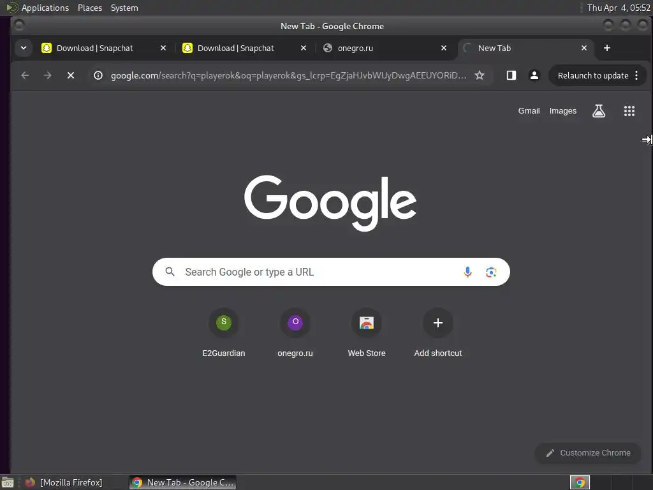Screen dimensions: 653x490
Task: Search by image with Google Lens icon
Action: coord(491,272)
